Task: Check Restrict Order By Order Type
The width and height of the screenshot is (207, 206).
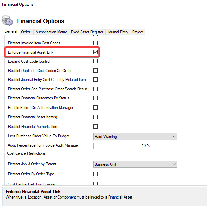Action: pyautogui.click(x=95, y=174)
